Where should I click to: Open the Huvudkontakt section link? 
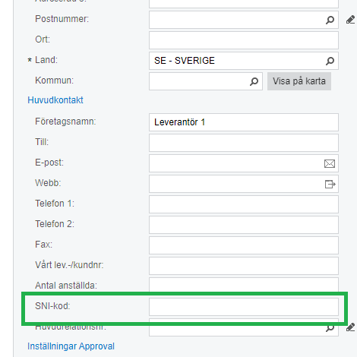(x=55, y=100)
